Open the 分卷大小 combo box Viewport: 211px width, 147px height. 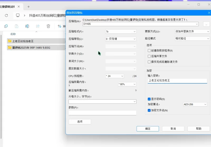[x=102, y=102]
